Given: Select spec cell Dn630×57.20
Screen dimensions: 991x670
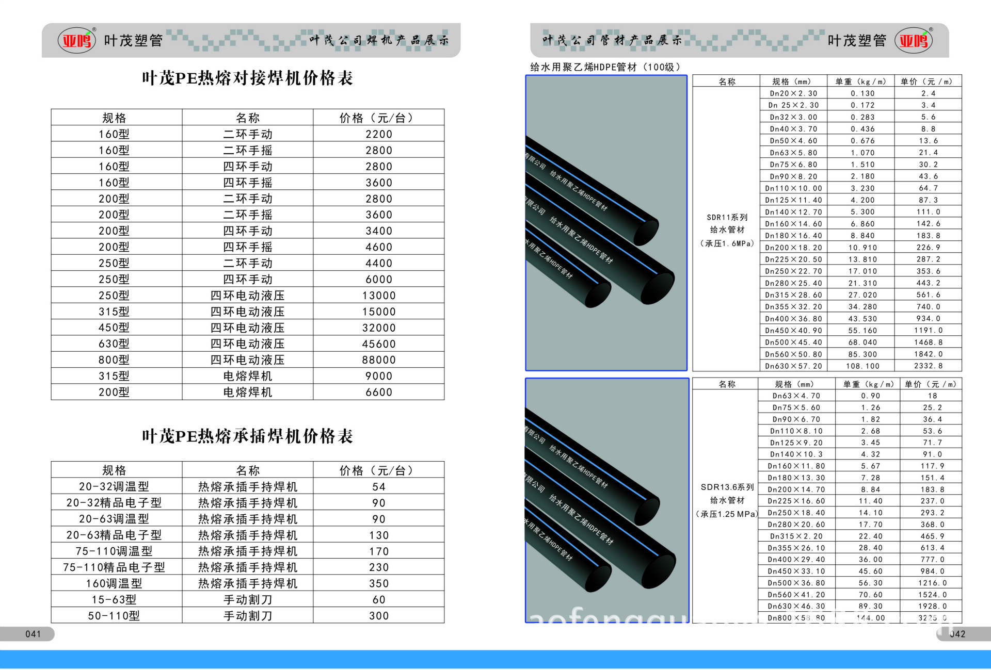Looking at the screenshot, I should pos(794,366).
